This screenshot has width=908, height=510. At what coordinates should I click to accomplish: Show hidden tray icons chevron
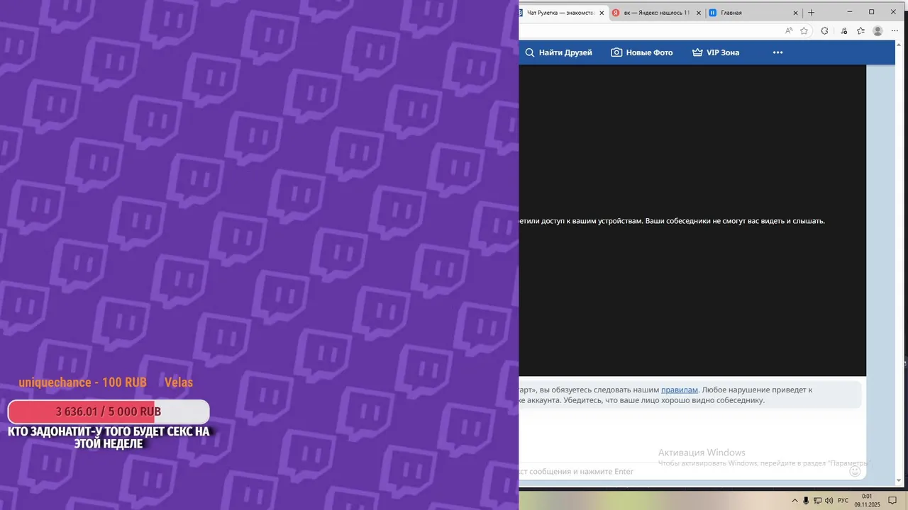(794, 501)
